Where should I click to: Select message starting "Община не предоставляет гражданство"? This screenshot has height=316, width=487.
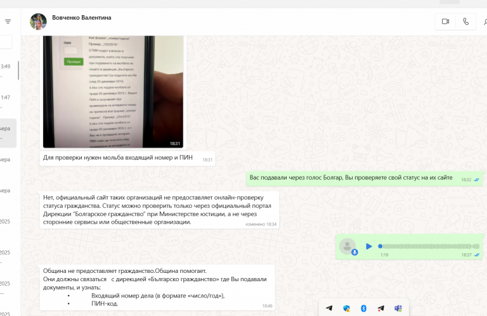tap(157, 287)
